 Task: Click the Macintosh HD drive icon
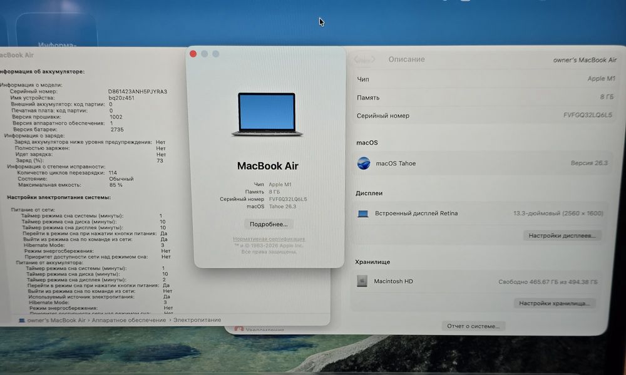click(362, 281)
